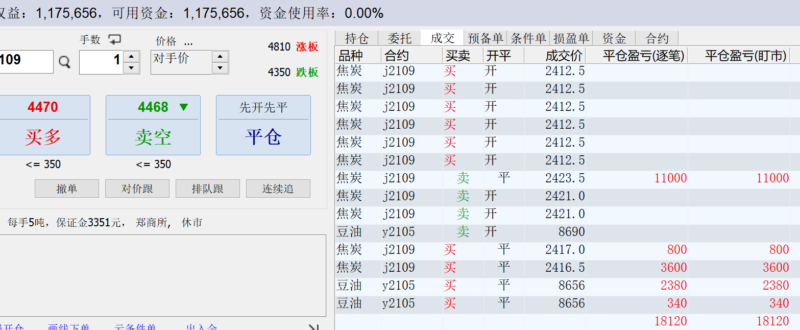The image size is (800, 330).
Task: Lower the price using the down arrow
Action: (220, 68)
